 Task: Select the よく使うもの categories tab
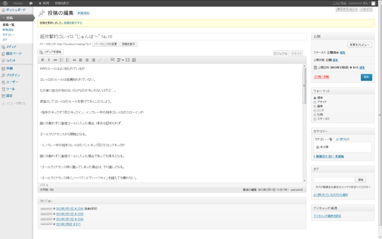(342, 139)
